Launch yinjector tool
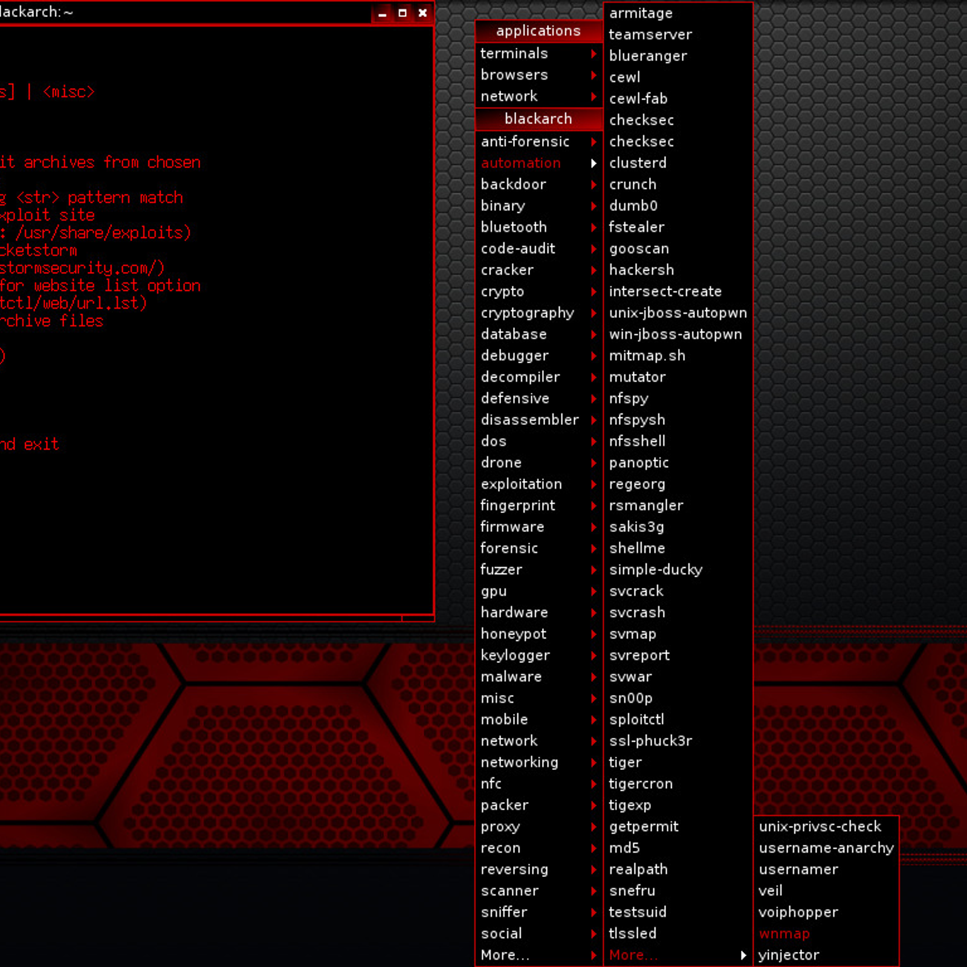The image size is (967, 967). point(826,956)
